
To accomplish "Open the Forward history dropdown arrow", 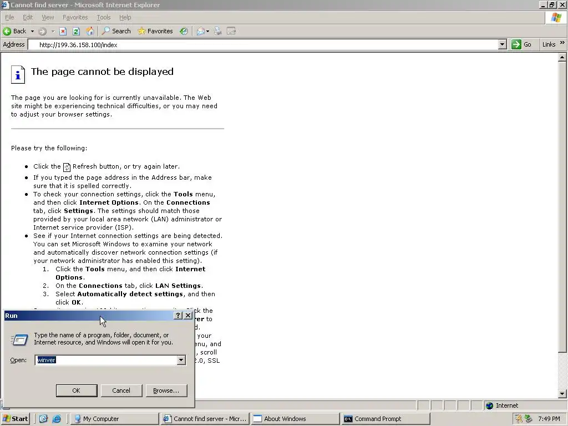I will click(53, 31).
